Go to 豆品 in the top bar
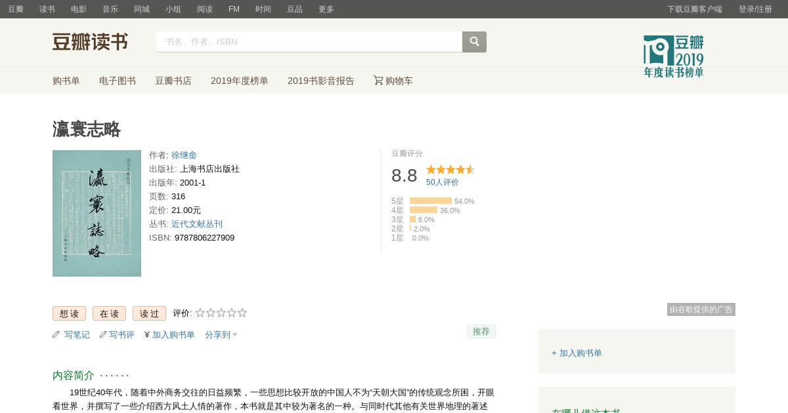Screen dimensions: 788x413 (x=295, y=9)
